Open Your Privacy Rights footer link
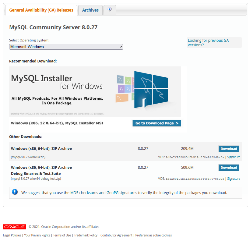The height and width of the screenshot is (241, 250). [37, 235]
